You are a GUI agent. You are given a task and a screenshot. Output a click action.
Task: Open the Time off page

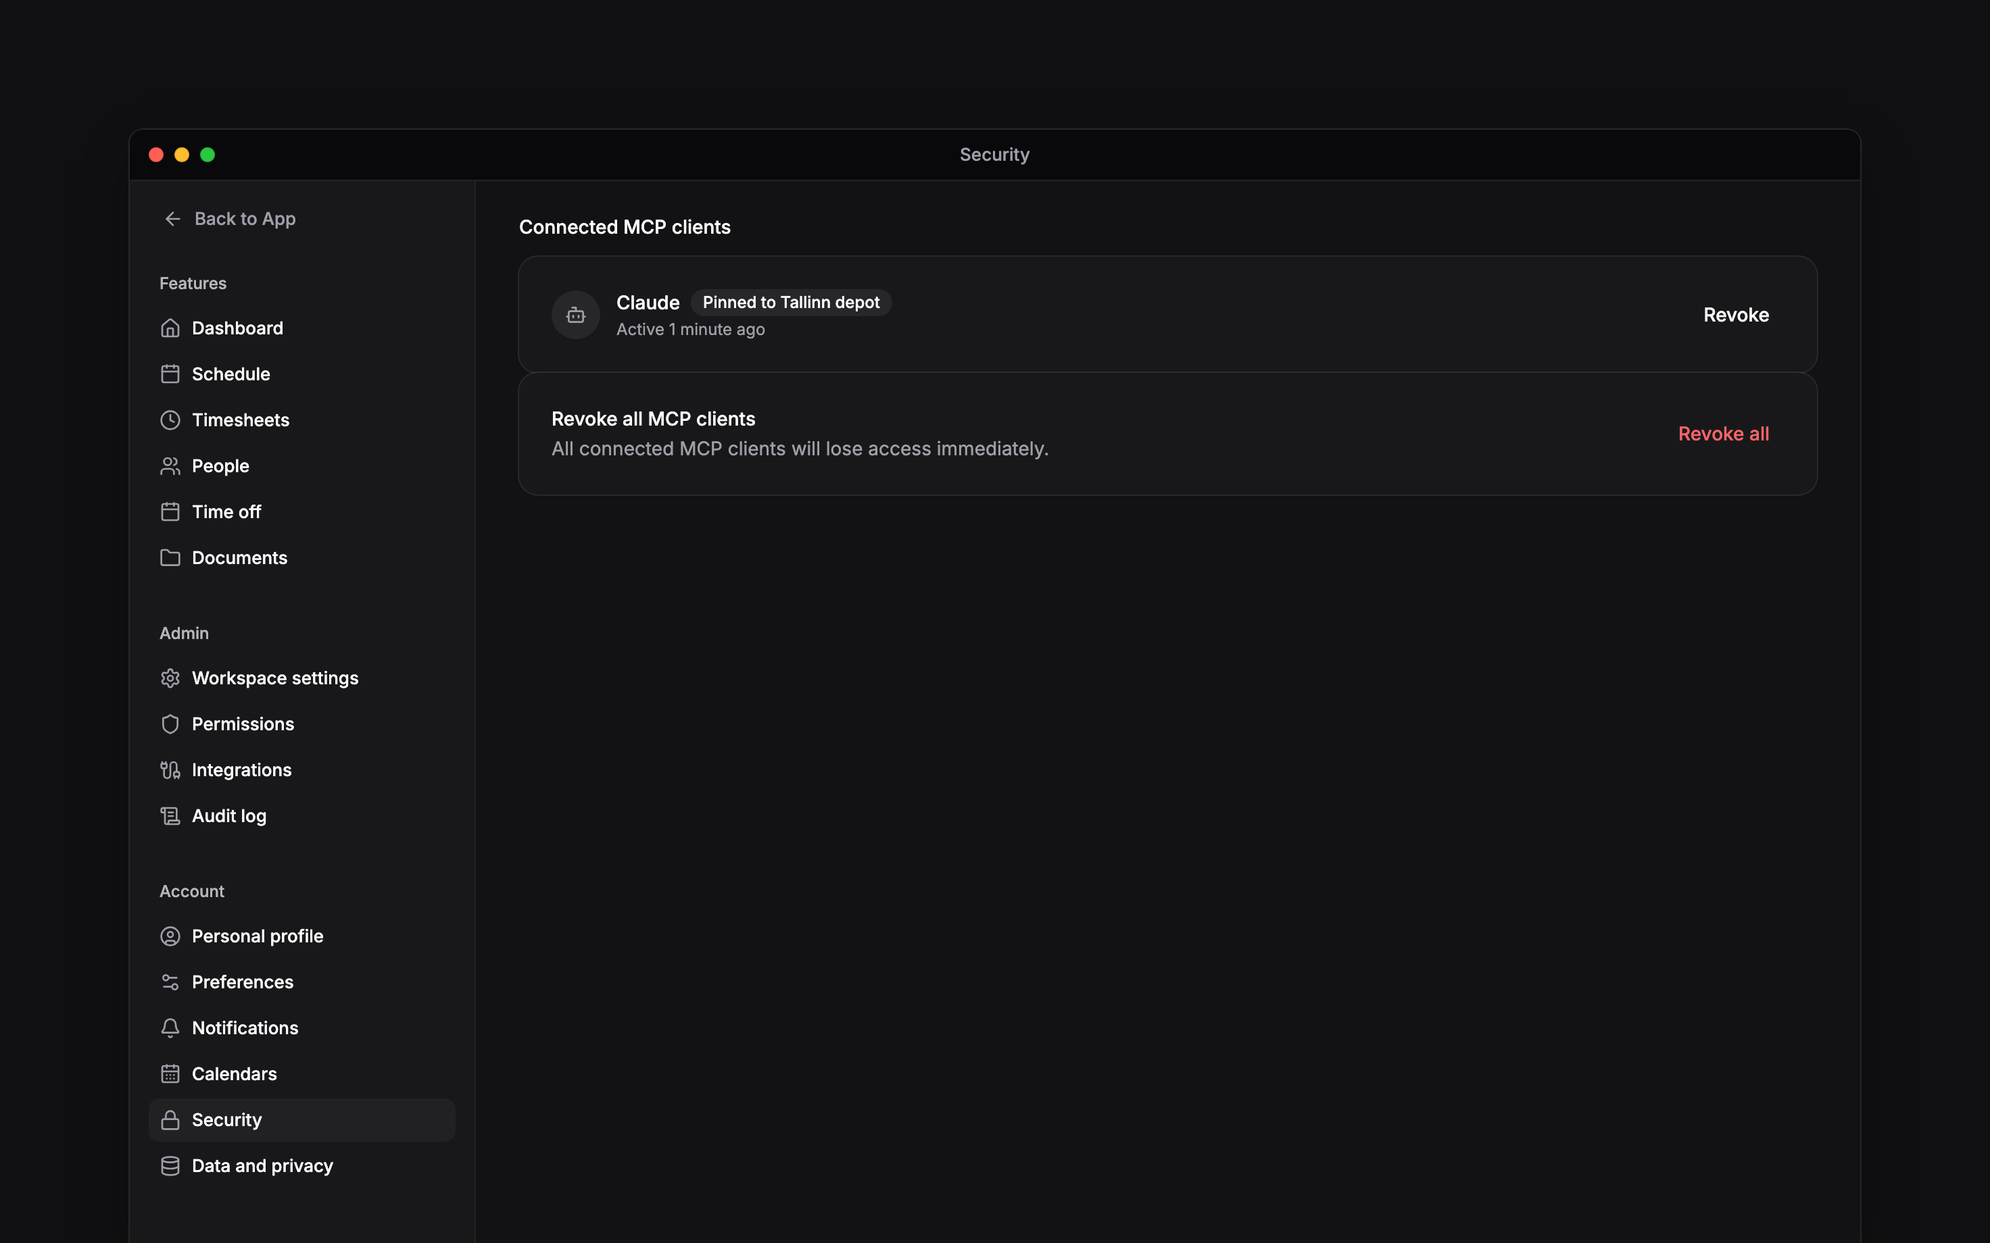coord(301,512)
